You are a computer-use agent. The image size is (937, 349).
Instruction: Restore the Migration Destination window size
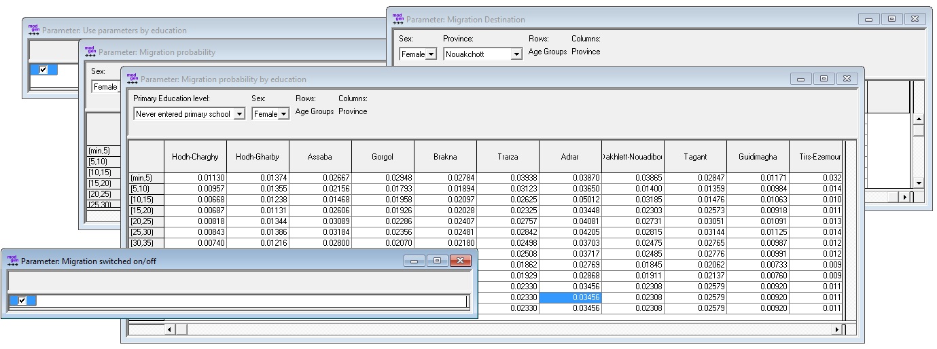891,20
